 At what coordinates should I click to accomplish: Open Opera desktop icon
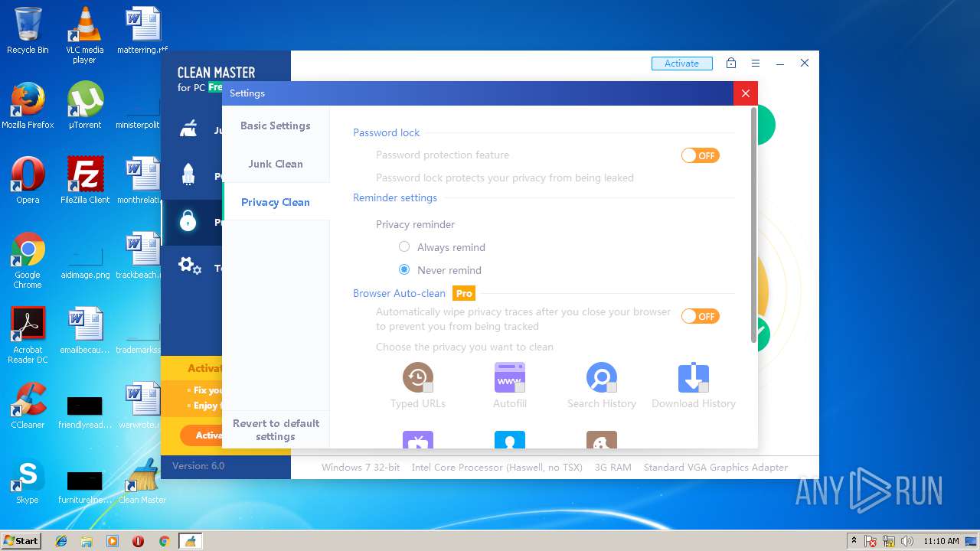(28, 180)
